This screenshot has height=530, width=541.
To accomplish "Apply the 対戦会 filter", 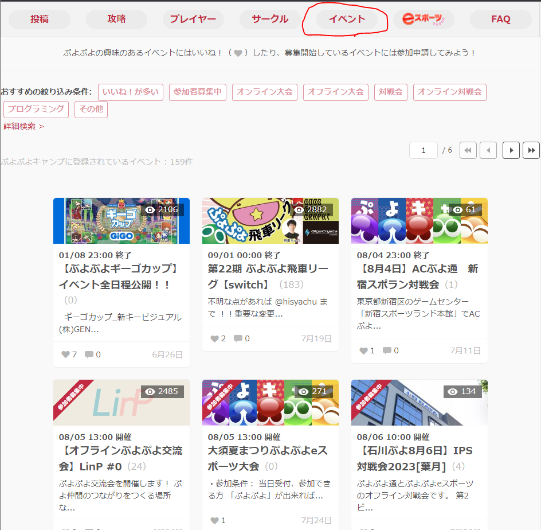I will pyautogui.click(x=391, y=92).
